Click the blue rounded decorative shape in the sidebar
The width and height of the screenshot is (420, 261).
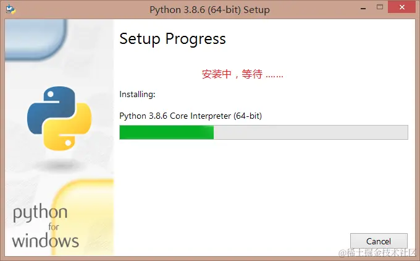coord(36,39)
